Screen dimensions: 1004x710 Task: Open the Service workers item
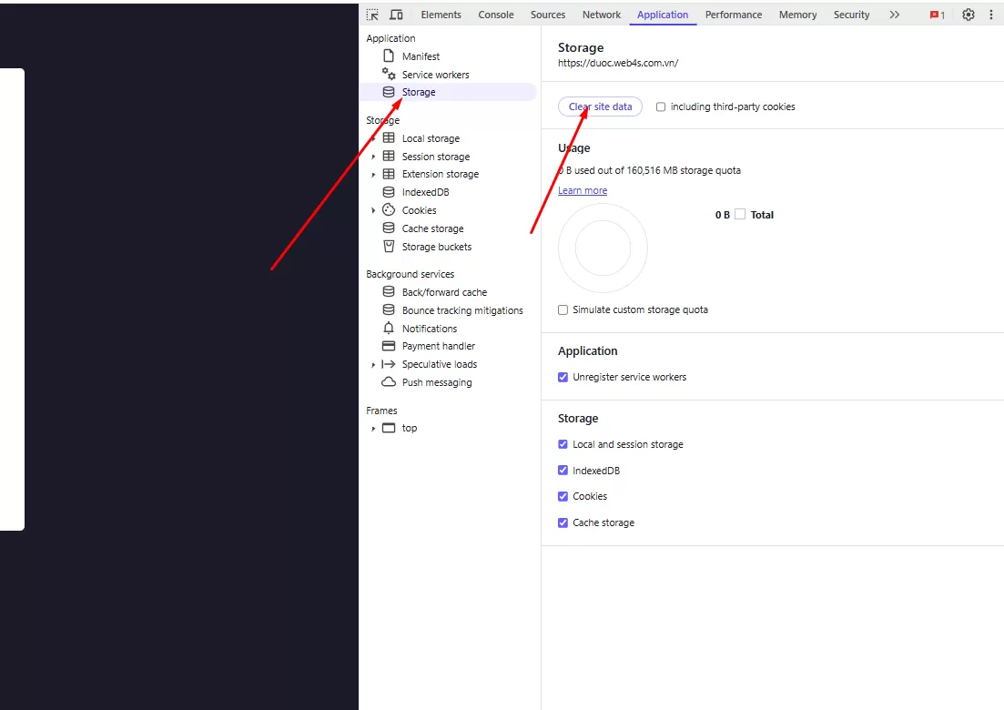pos(435,75)
